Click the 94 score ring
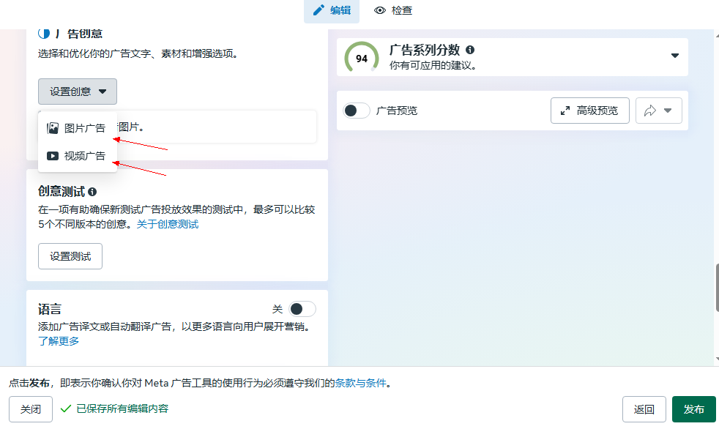Image resolution: width=719 pixels, height=429 pixels. (x=362, y=59)
